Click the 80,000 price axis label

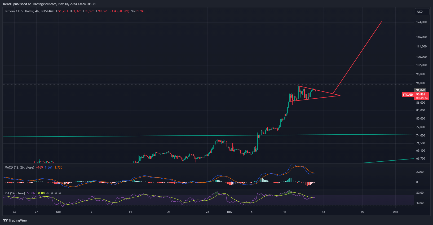click(x=421, y=118)
